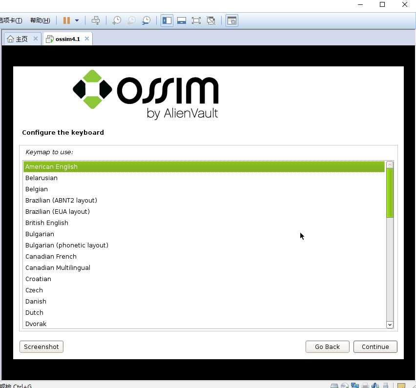The image size is (416, 388).
Task: Click the Screenshot button
Action: click(42, 347)
